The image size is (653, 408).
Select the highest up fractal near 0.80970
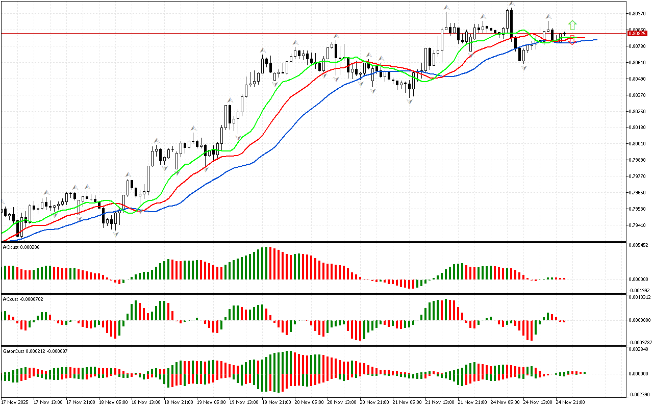coord(511,4)
